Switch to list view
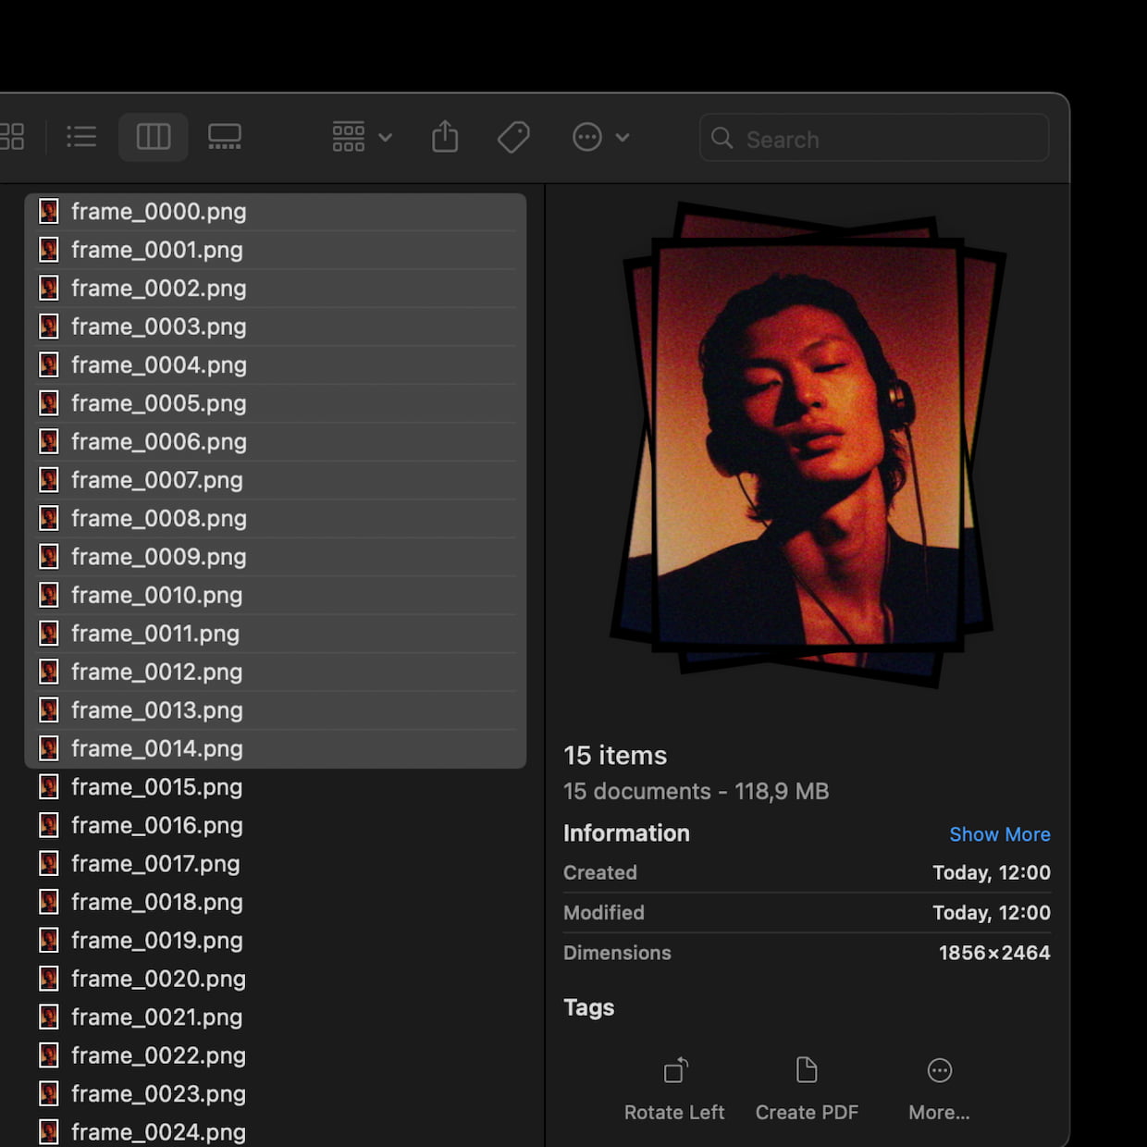This screenshot has height=1147, width=1147. [x=81, y=137]
